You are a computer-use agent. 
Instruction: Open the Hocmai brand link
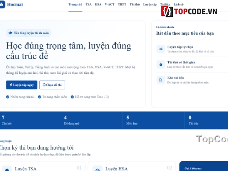pos(11,5)
